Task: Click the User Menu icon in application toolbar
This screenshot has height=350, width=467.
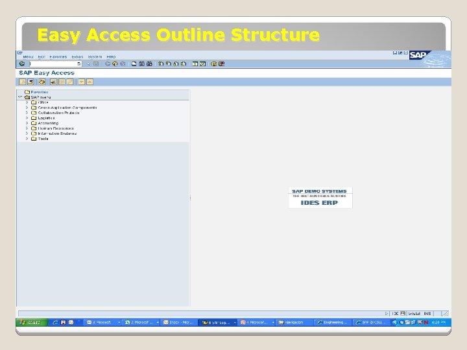Action: (x=22, y=82)
